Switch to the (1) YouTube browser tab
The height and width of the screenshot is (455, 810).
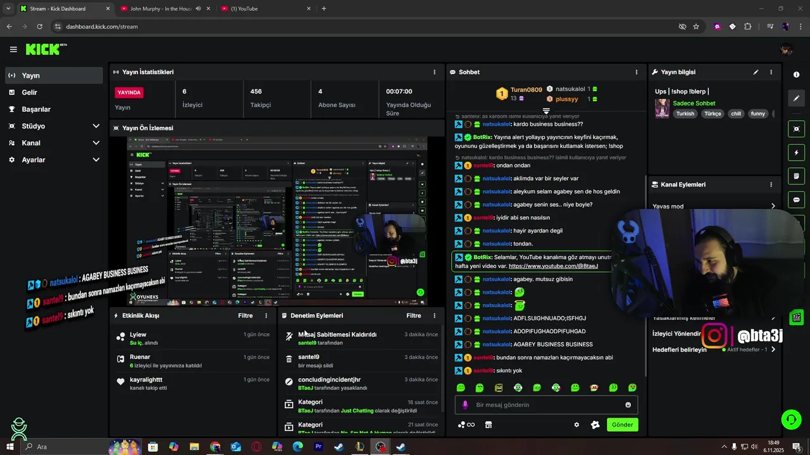(266, 9)
